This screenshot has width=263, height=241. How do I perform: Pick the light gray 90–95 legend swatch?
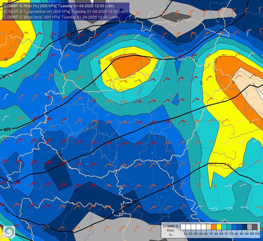point(250,227)
